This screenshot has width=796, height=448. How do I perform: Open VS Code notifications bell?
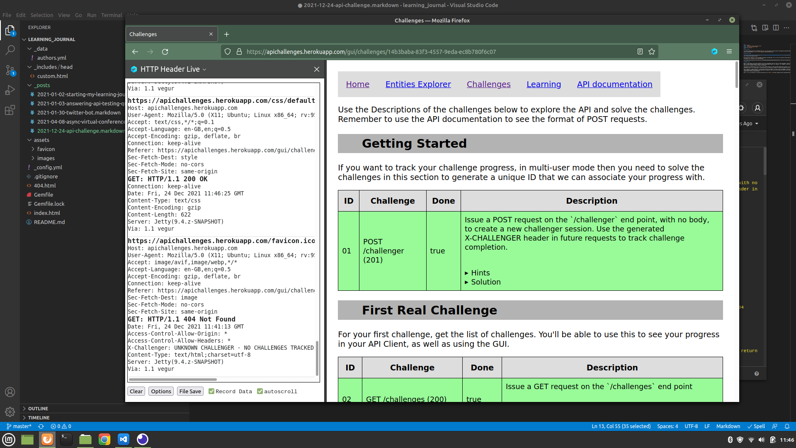pos(787,426)
